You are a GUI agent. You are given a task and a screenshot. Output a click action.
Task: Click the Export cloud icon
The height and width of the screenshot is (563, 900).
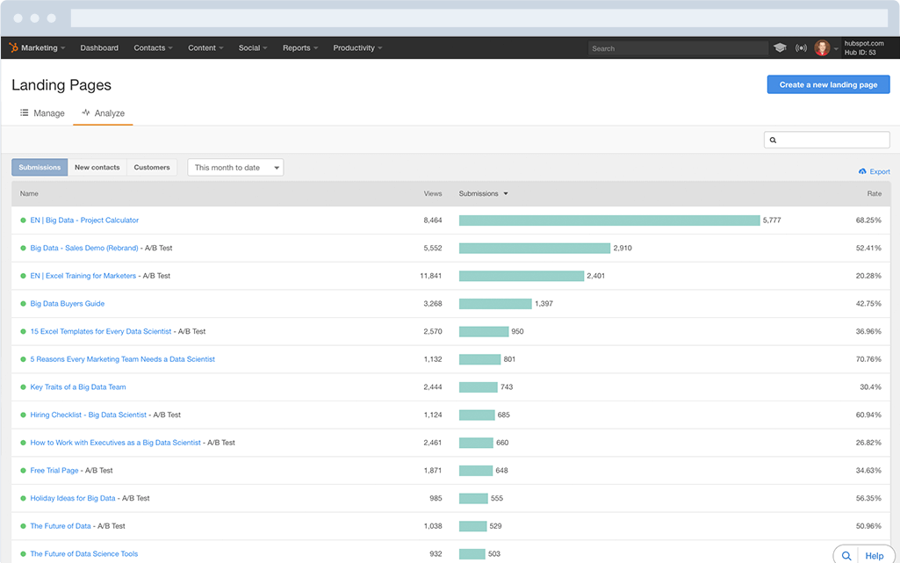coord(862,171)
